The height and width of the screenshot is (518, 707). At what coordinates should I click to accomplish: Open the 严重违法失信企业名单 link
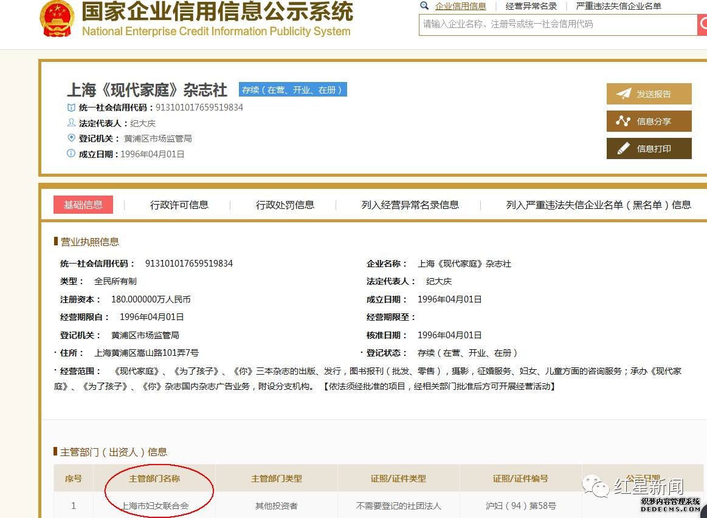pos(619,6)
